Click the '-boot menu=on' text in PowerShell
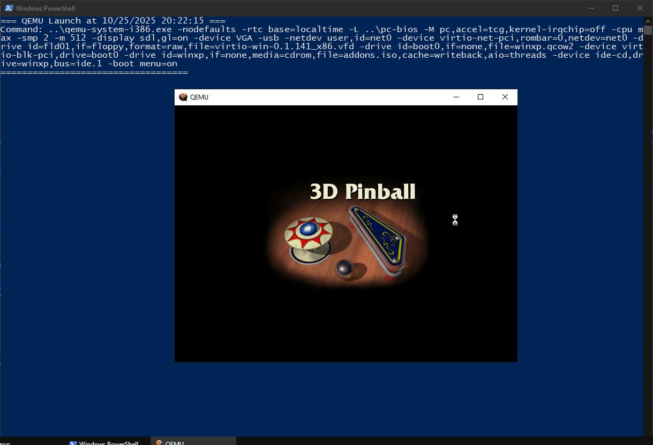 (x=142, y=64)
